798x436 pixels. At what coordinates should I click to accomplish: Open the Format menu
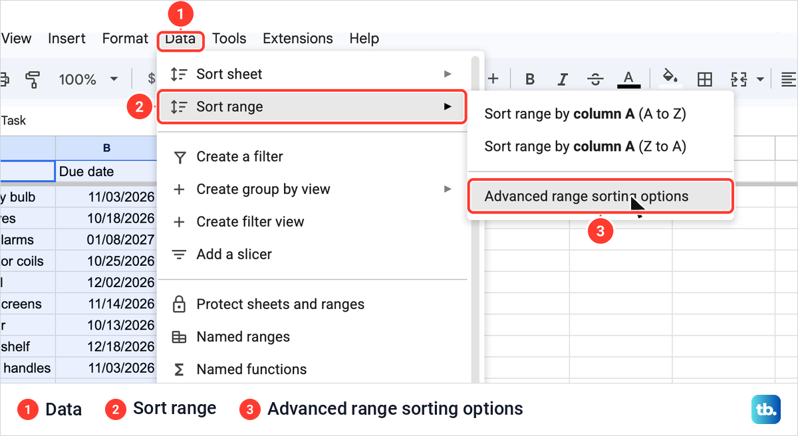click(x=125, y=39)
